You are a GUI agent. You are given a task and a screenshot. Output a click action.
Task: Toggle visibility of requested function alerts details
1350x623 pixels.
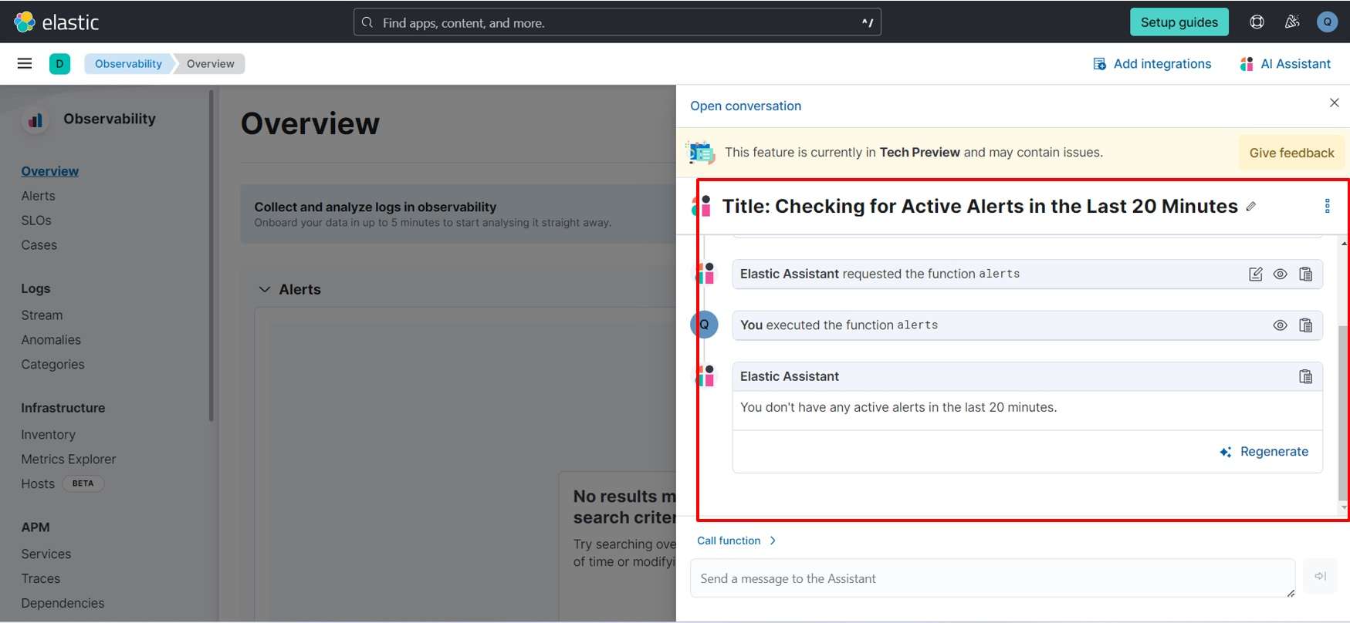pyautogui.click(x=1281, y=274)
